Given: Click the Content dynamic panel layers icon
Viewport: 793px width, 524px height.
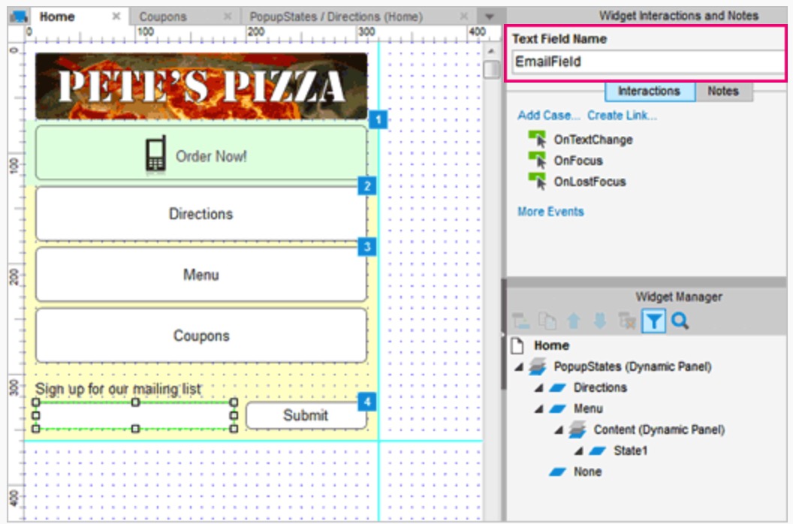Looking at the screenshot, I should tap(577, 429).
